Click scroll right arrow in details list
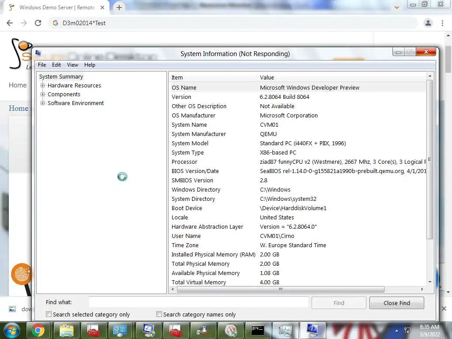This screenshot has width=452, height=339. coord(422,289)
